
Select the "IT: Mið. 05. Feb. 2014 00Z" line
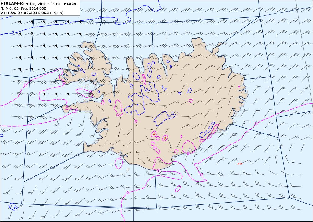pos(23,8)
